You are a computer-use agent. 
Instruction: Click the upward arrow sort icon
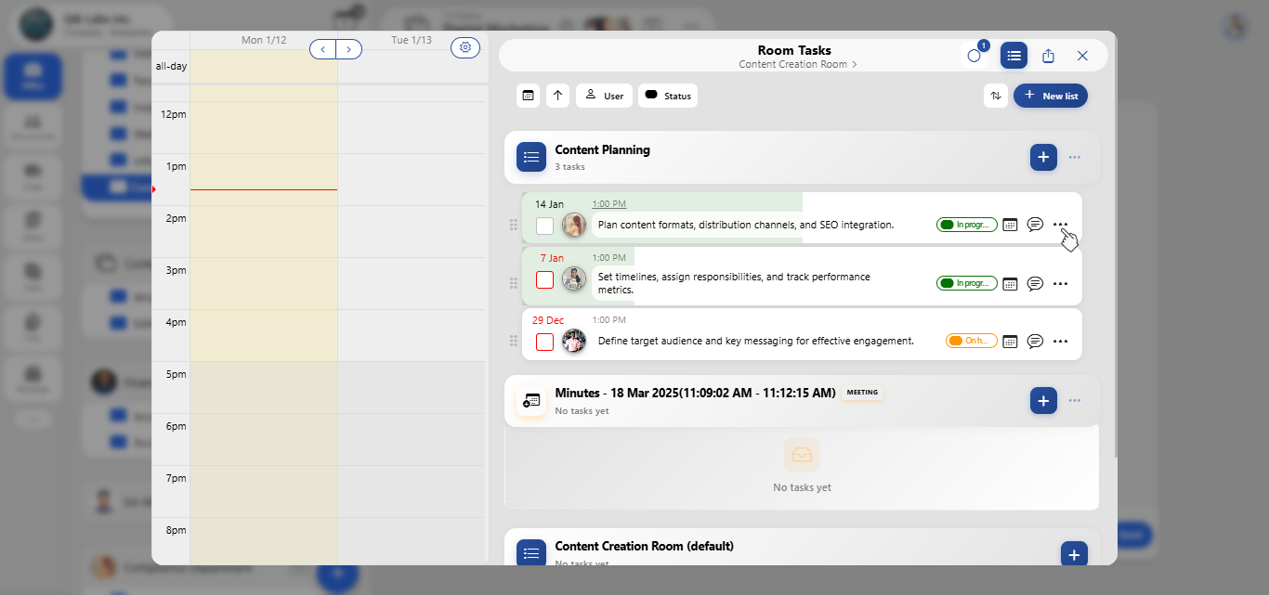[557, 96]
